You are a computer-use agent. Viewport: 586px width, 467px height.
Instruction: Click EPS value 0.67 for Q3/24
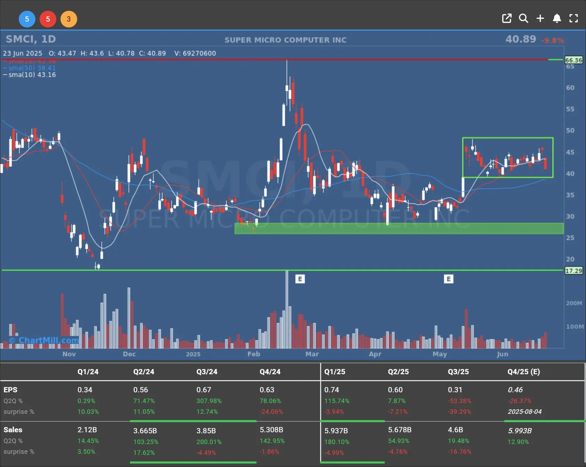204,390
